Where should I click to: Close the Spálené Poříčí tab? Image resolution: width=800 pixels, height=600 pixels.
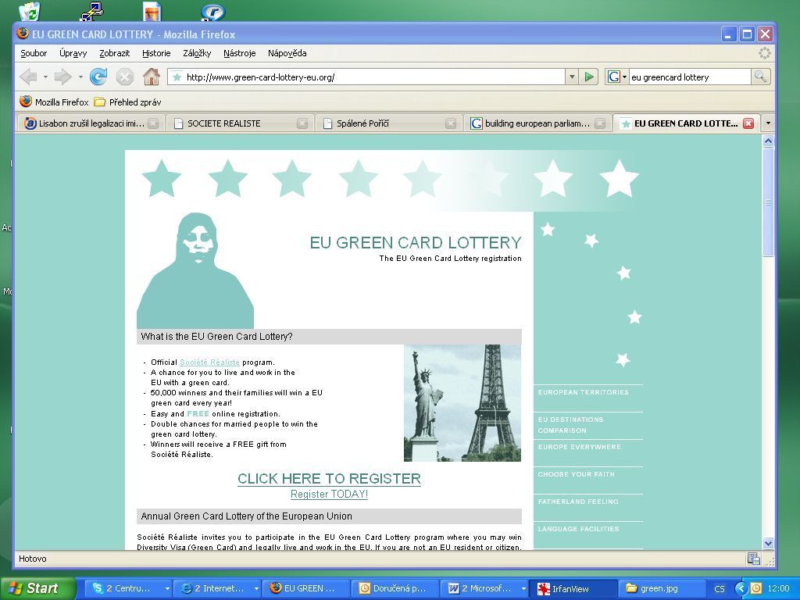tap(451, 123)
